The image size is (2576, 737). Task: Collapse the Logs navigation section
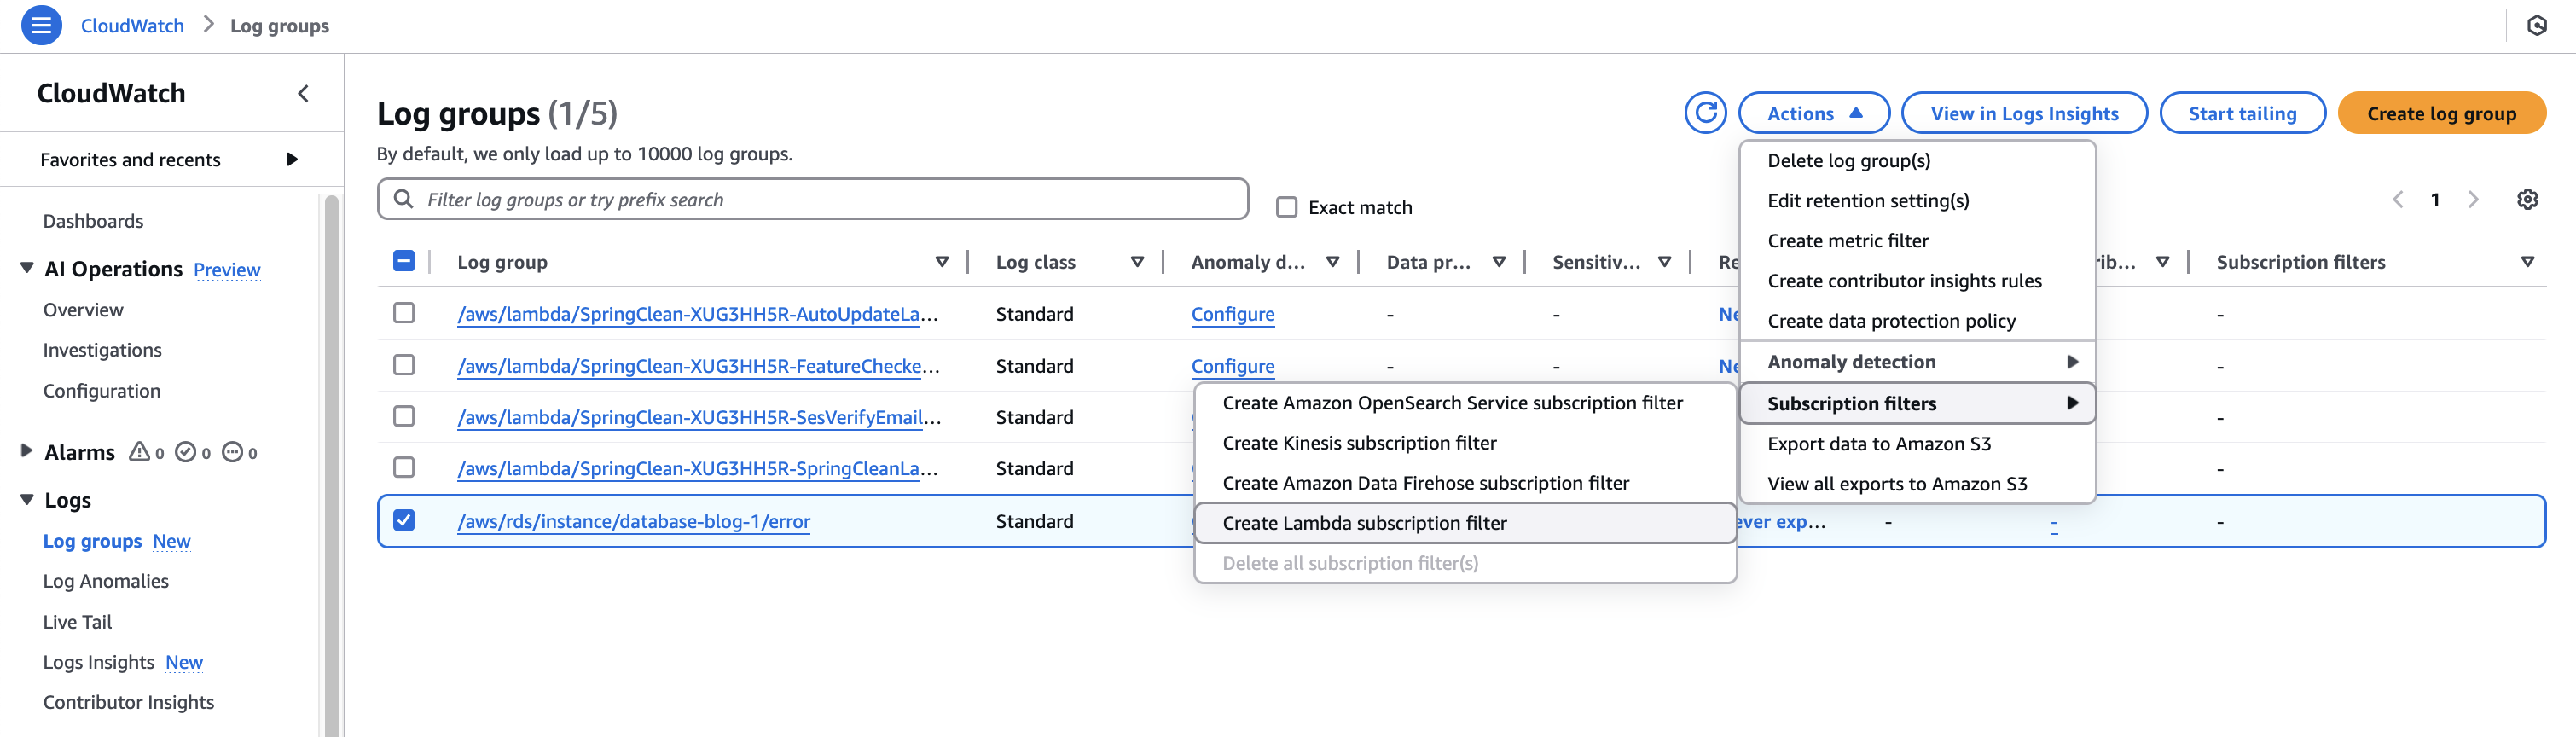tap(27, 499)
